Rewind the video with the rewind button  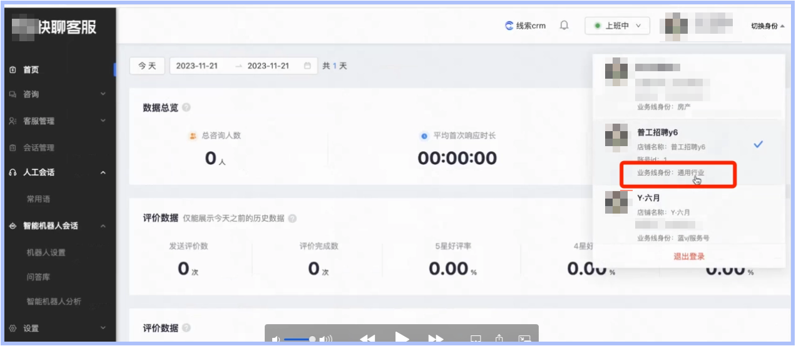point(367,339)
